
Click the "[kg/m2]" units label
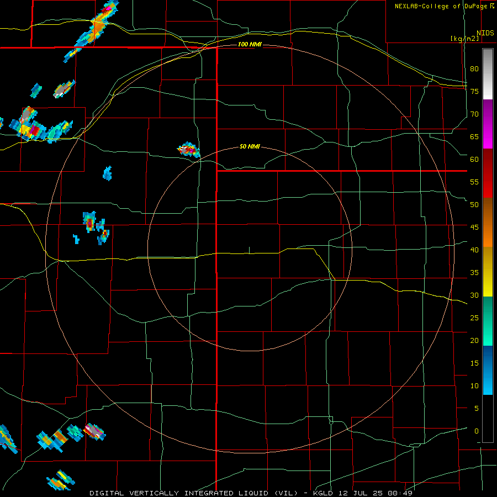(464, 39)
